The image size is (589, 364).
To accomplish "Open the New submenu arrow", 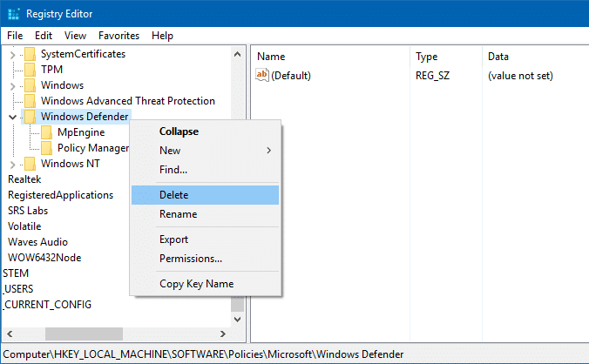I will [x=268, y=151].
